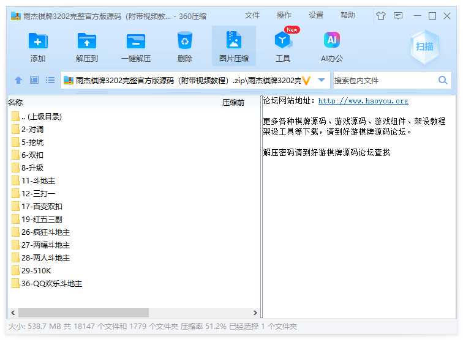Switch to the thumbnail view icon
This screenshot has height=340, width=463.
(34, 80)
